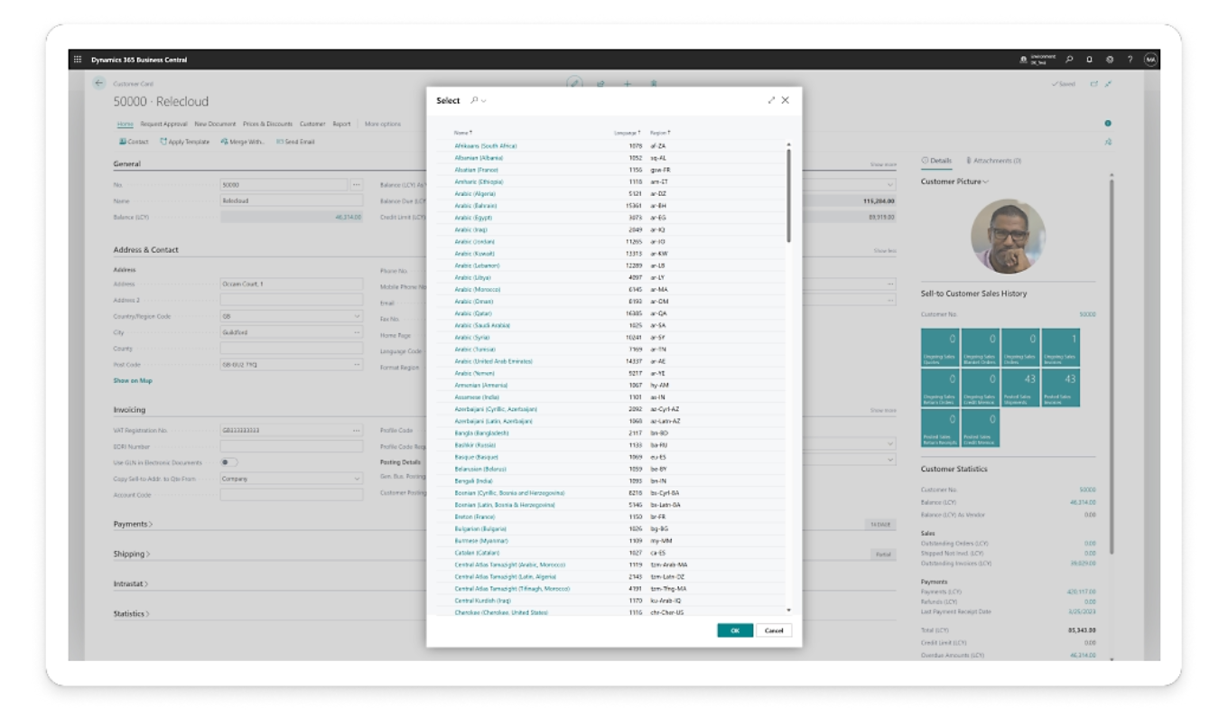Click OK in the Select dialog
The height and width of the screenshot is (718, 1228).
pos(735,630)
